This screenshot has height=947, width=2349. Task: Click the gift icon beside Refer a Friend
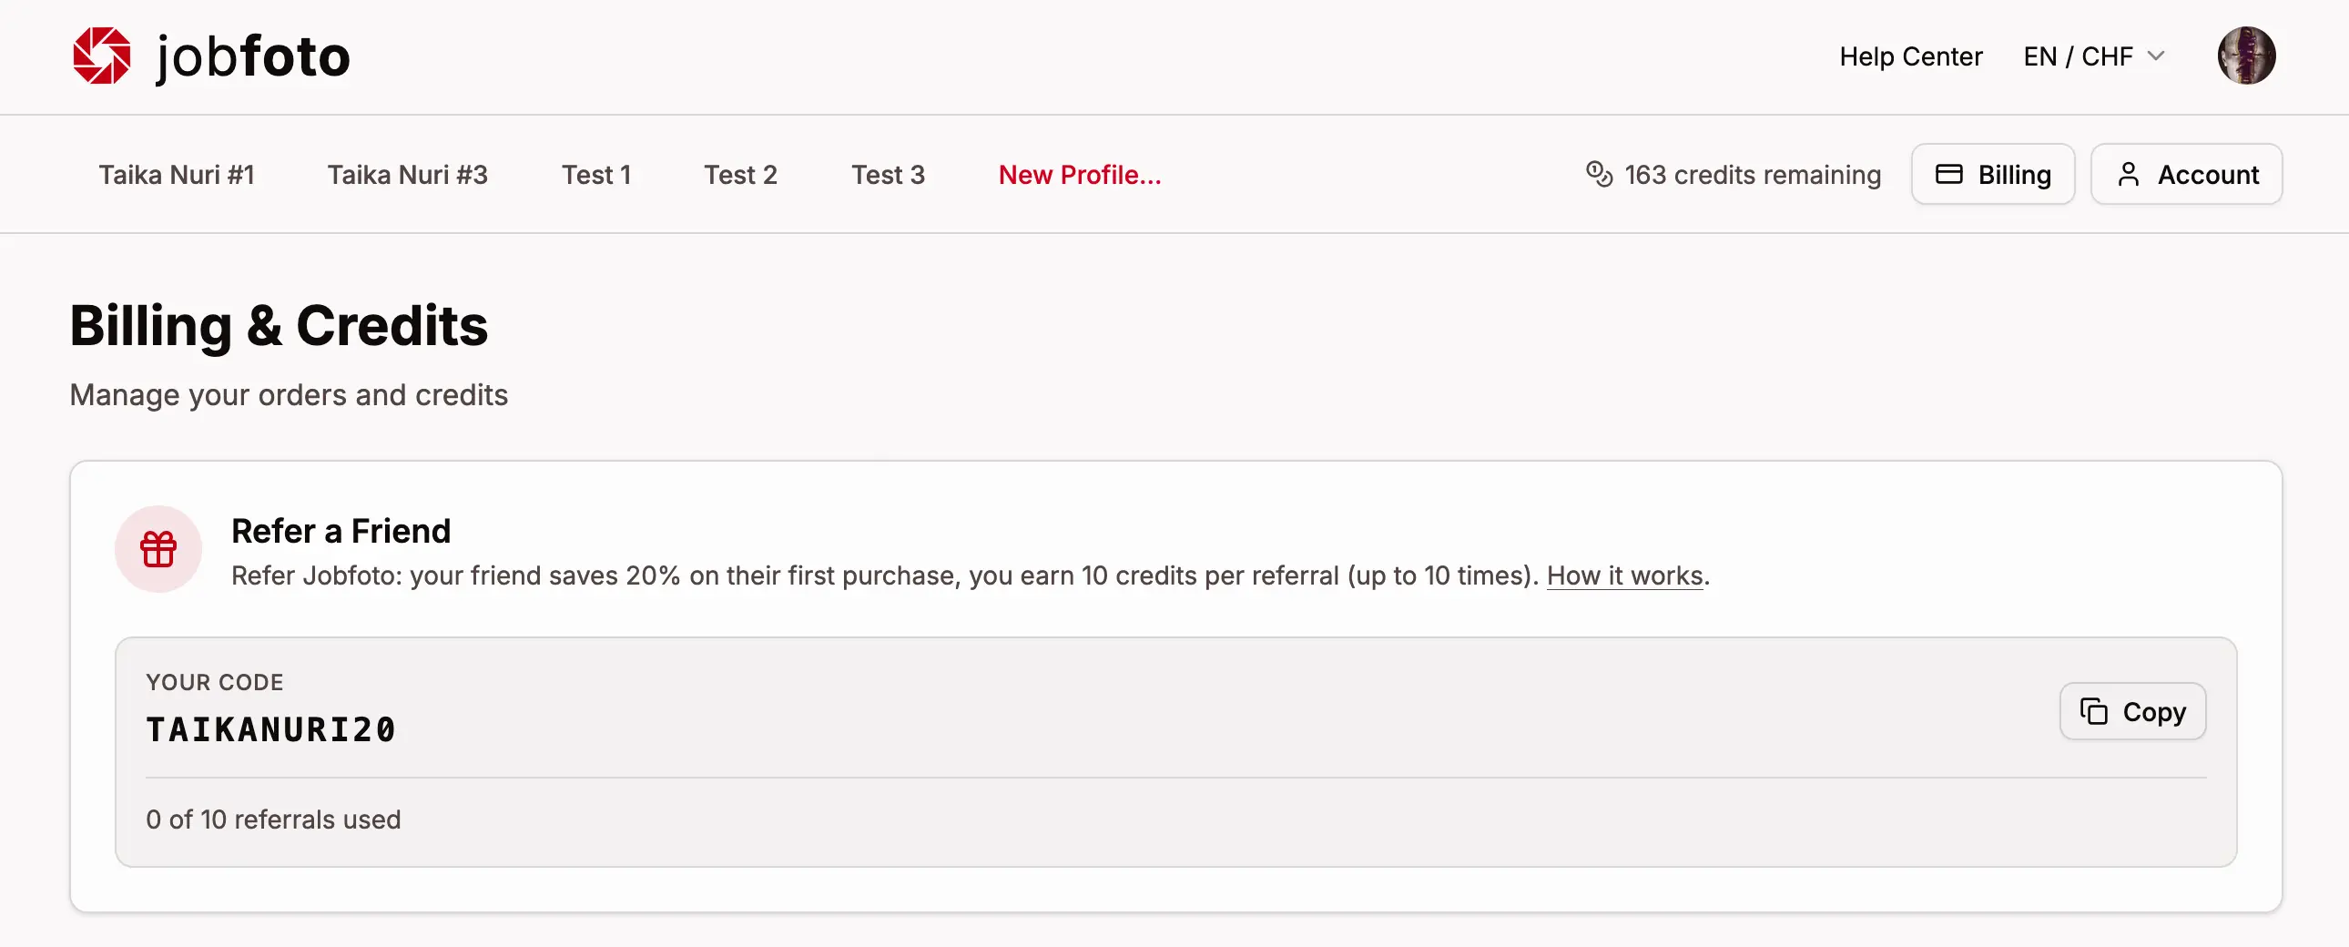pos(158,549)
